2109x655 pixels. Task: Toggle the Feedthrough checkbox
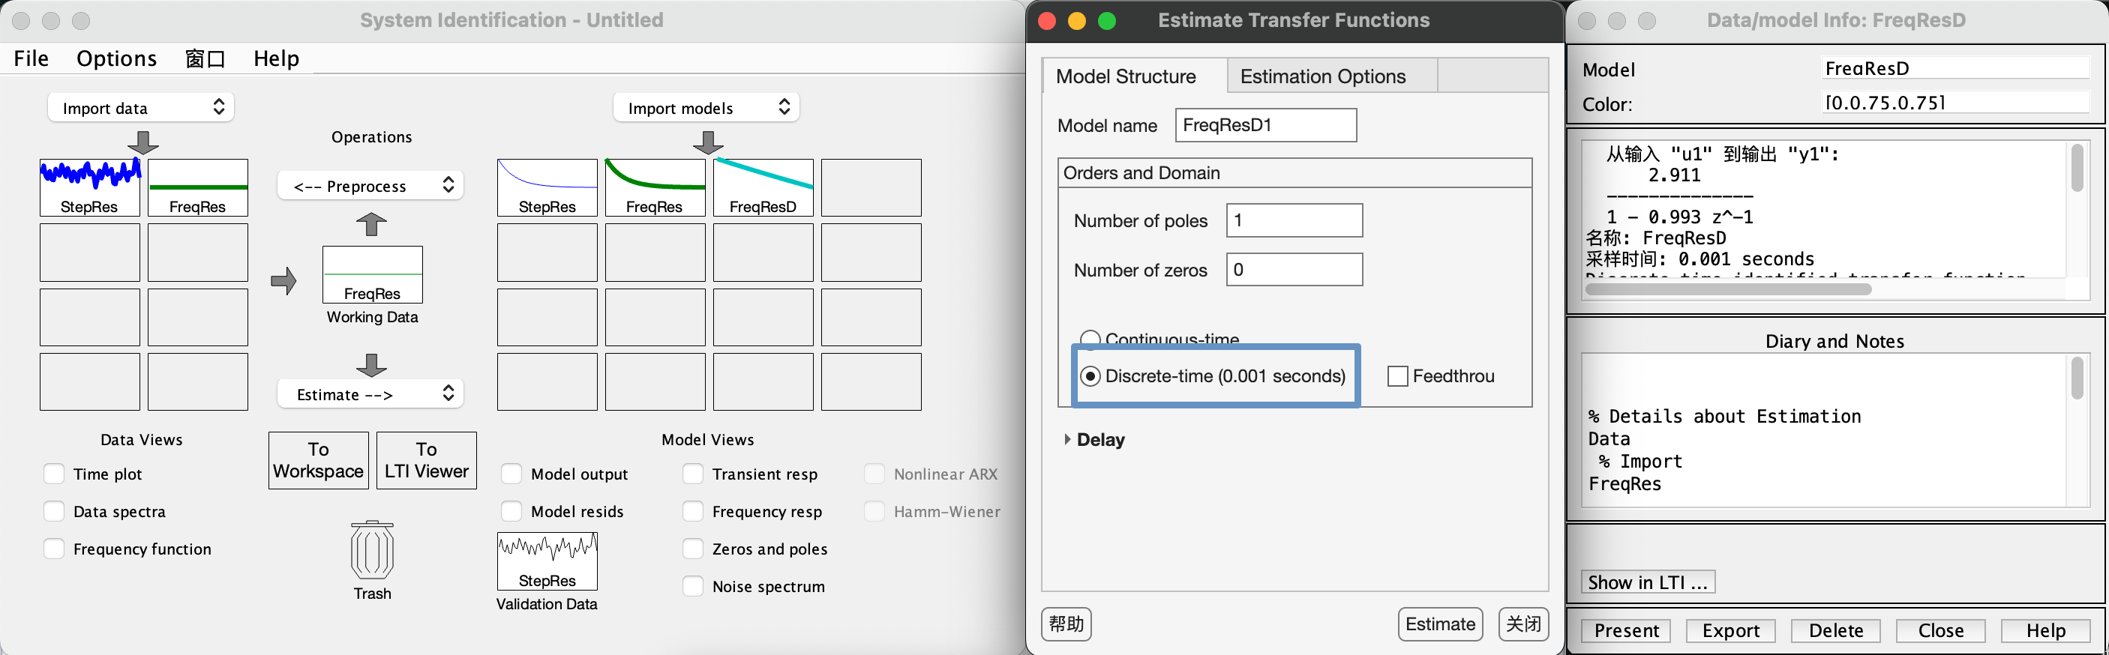tap(1398, 376)
